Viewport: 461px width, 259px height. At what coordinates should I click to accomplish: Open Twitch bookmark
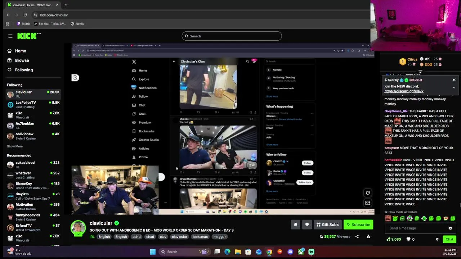coord(23,24)
